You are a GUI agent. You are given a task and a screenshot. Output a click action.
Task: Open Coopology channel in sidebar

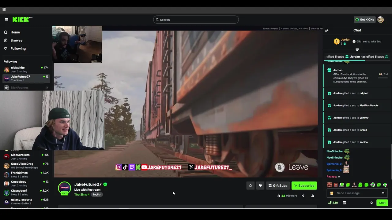click(x=26, y=183)
